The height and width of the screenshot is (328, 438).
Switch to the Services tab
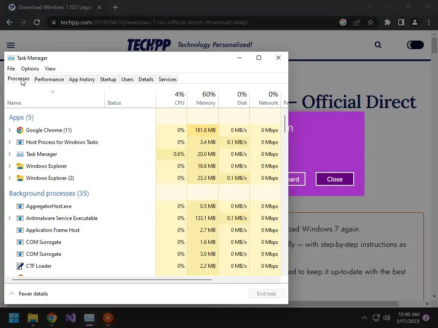(168, 79)
